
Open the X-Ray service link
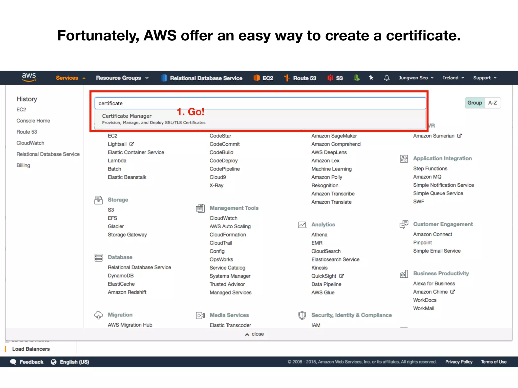(x=217, y=185)
